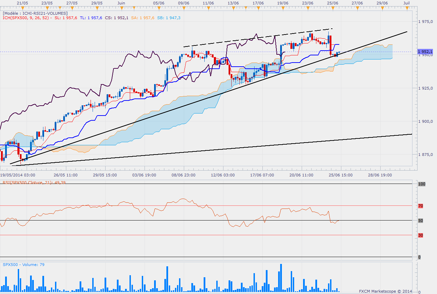
Task: Click the RSI 50 midline level tag
Action: point(421,220)
